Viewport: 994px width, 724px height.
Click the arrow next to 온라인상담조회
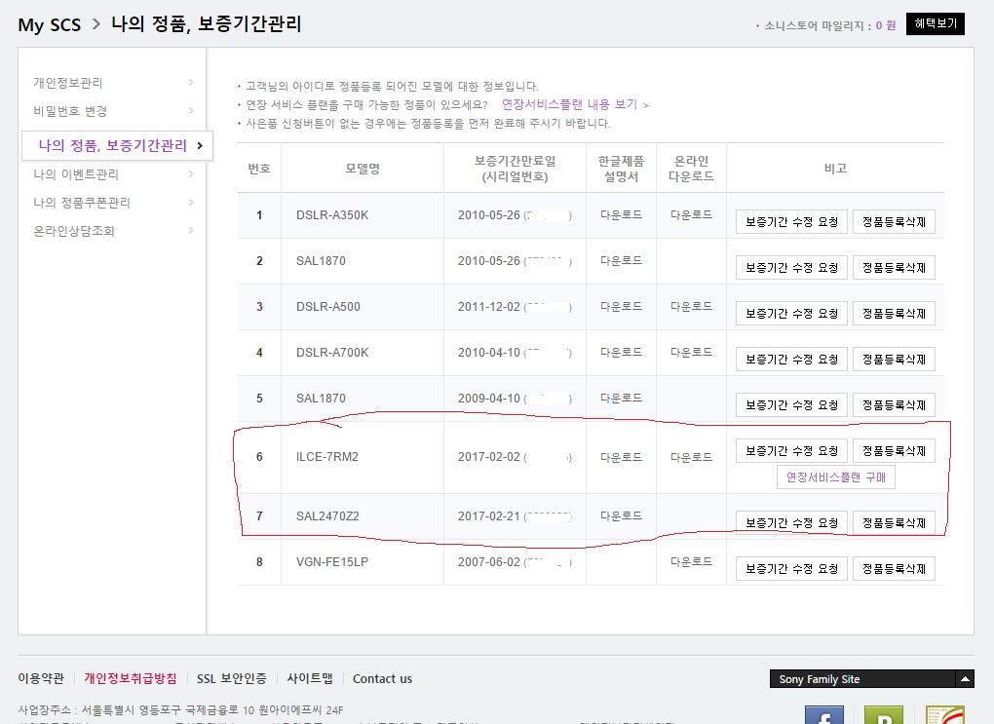coord(191,231)
